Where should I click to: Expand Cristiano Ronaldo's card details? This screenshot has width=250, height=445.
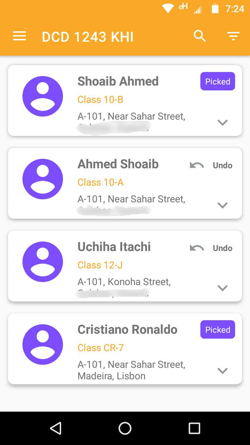click(222, 371)
